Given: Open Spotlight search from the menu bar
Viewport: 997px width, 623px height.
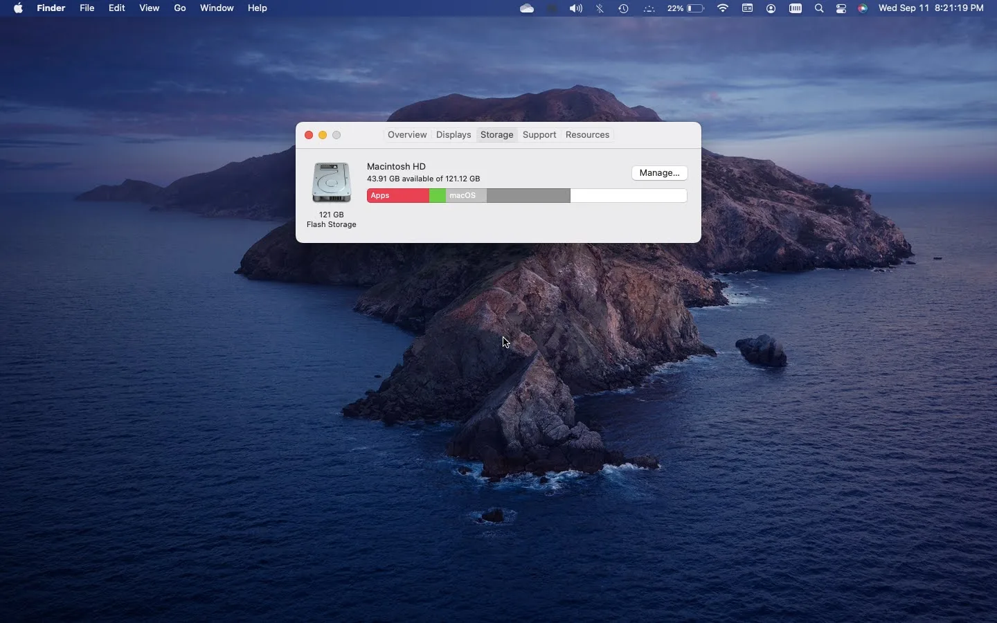Looking at the screenshot, I should pos(819,8).
